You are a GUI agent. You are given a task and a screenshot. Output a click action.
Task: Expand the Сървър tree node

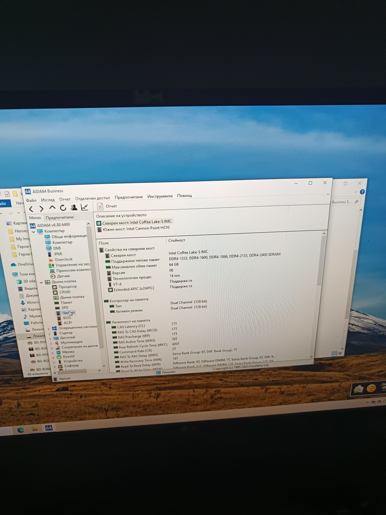click(50, 334)
